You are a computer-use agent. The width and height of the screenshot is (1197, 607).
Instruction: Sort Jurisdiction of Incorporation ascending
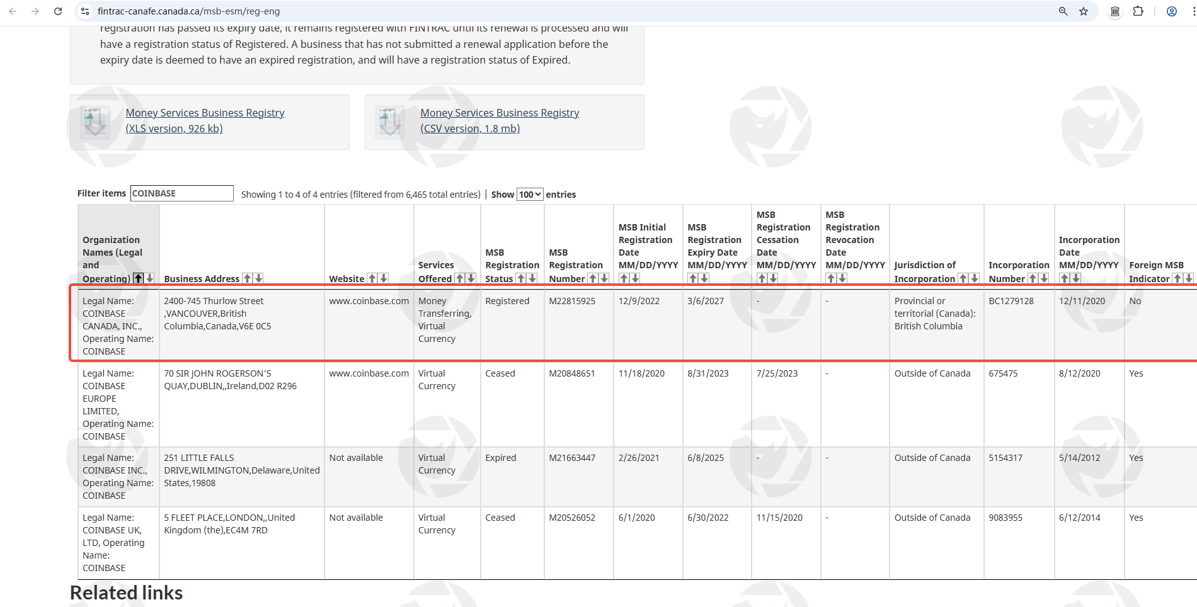[963, 278]
